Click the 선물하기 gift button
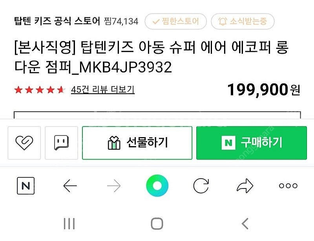Viewport: 314px width, 241px height. pyautogui.click(x=137, y=143)
